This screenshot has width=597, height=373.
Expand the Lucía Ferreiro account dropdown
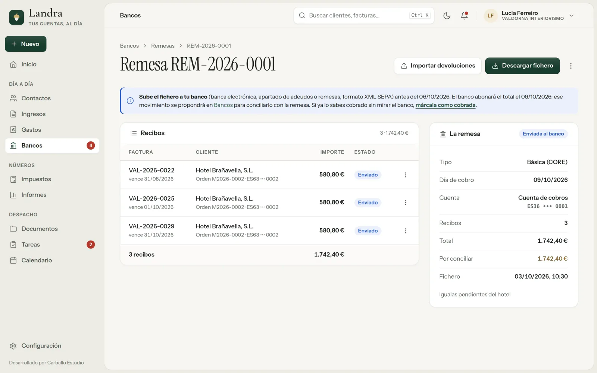click(x=571, y=16)
